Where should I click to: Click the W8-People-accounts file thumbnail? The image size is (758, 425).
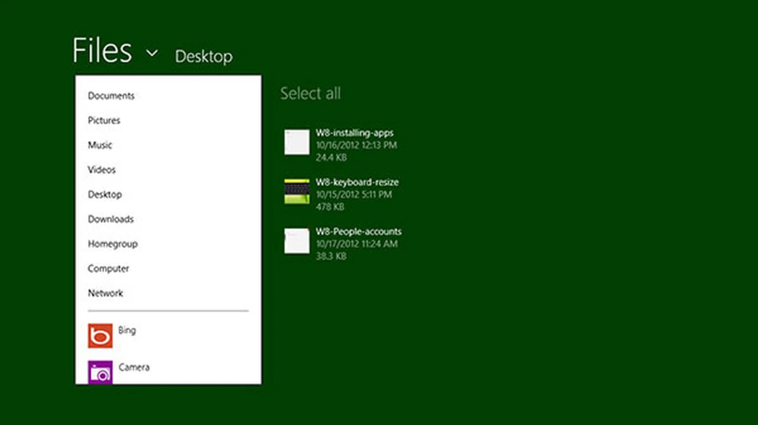(x=297, y=241)
